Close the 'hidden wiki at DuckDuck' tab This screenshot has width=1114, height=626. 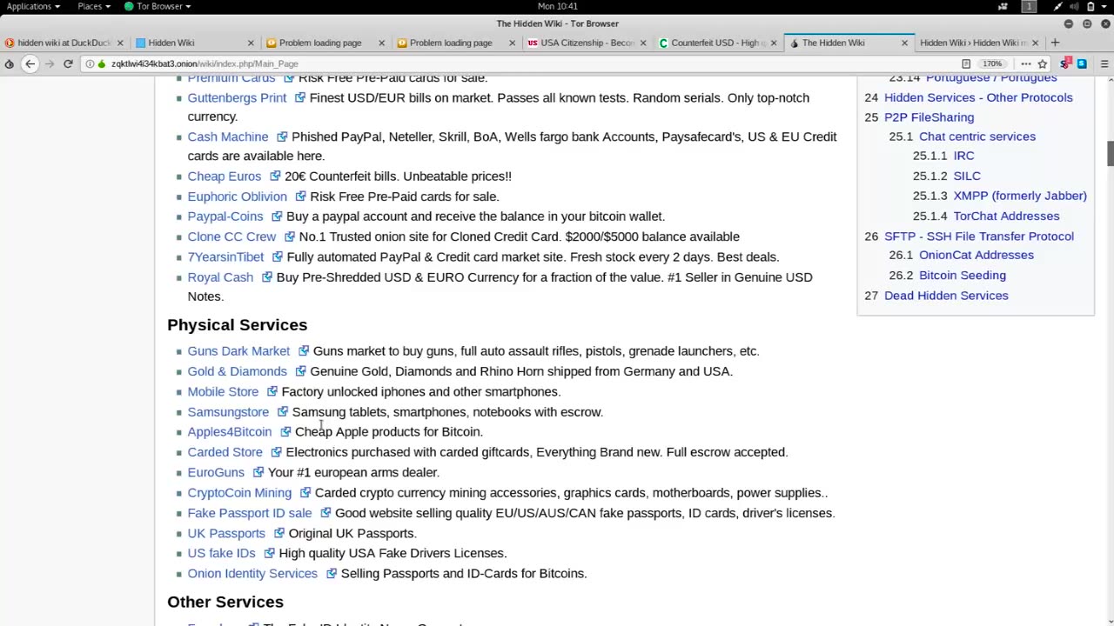[120, 43]
